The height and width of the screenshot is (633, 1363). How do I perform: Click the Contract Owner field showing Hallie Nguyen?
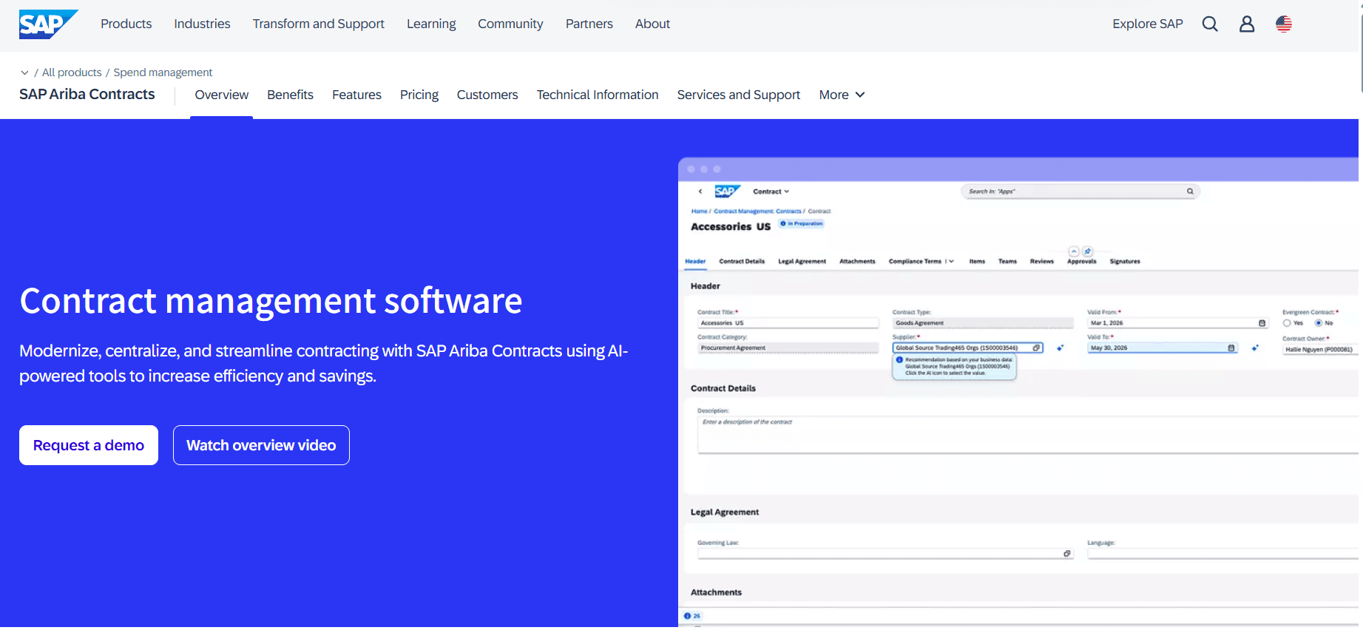click(1320, 350)
